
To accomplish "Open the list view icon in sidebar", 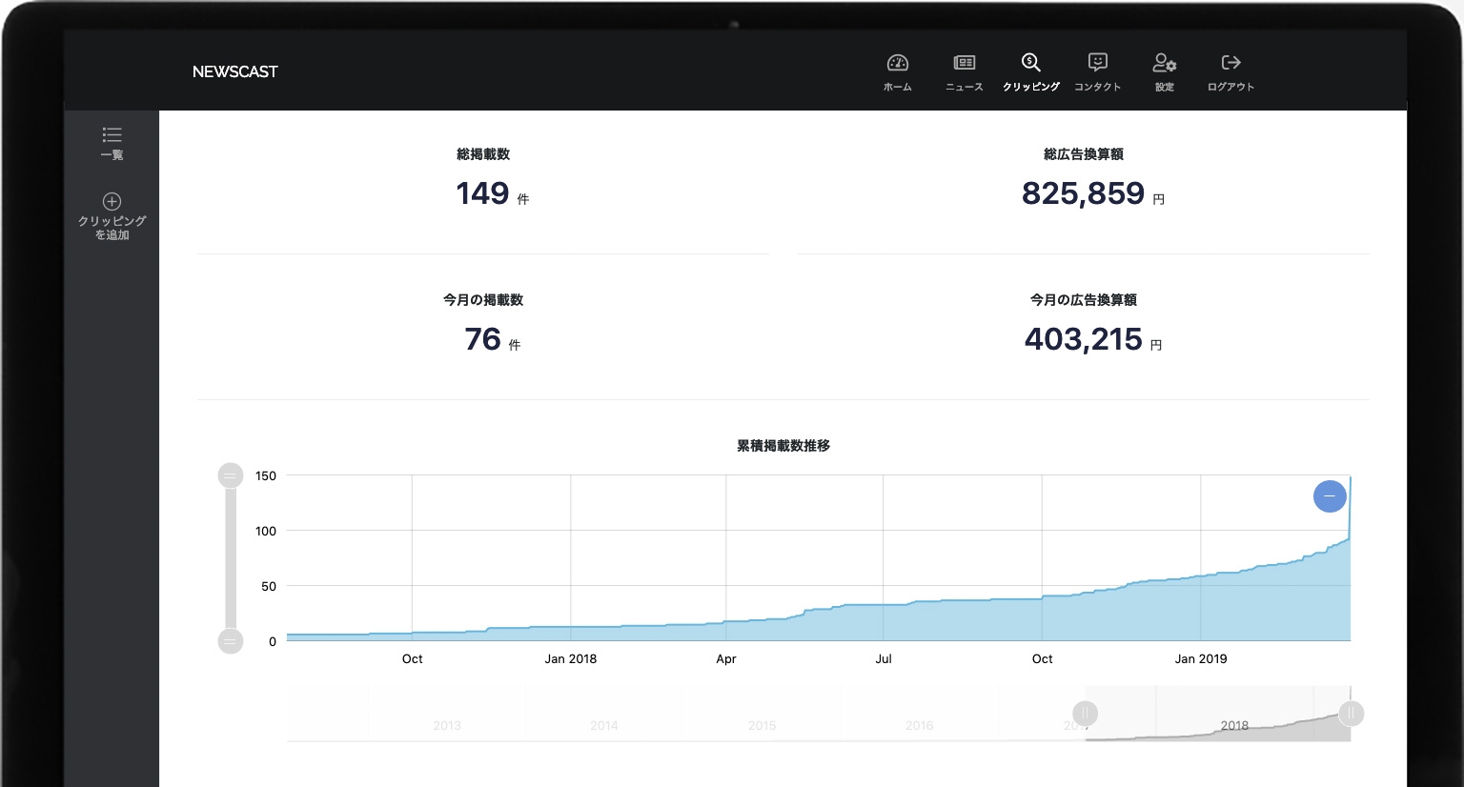I will (x=112, y=135).
